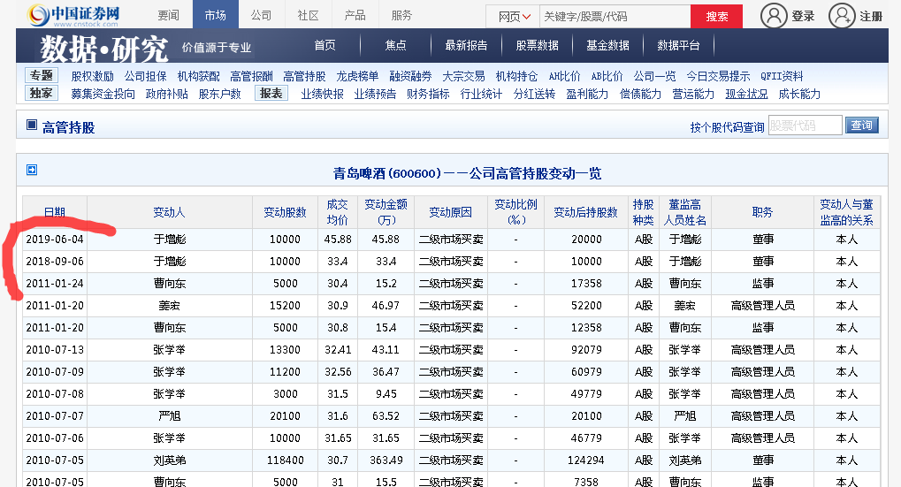Image resolution: width=901 pixels, height=487 pixels.
Task: Click the 业绩预告 link
Action: point(375,95)
